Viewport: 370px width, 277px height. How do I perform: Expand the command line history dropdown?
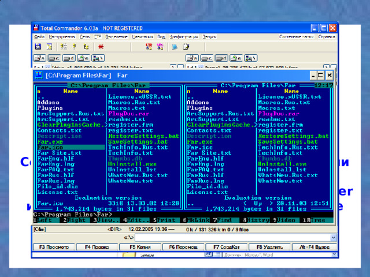pos(334,238)
